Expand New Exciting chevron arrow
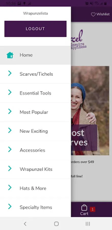Image resolution: width=112 pixels, height=230 pixels. [x=10, y=130]
